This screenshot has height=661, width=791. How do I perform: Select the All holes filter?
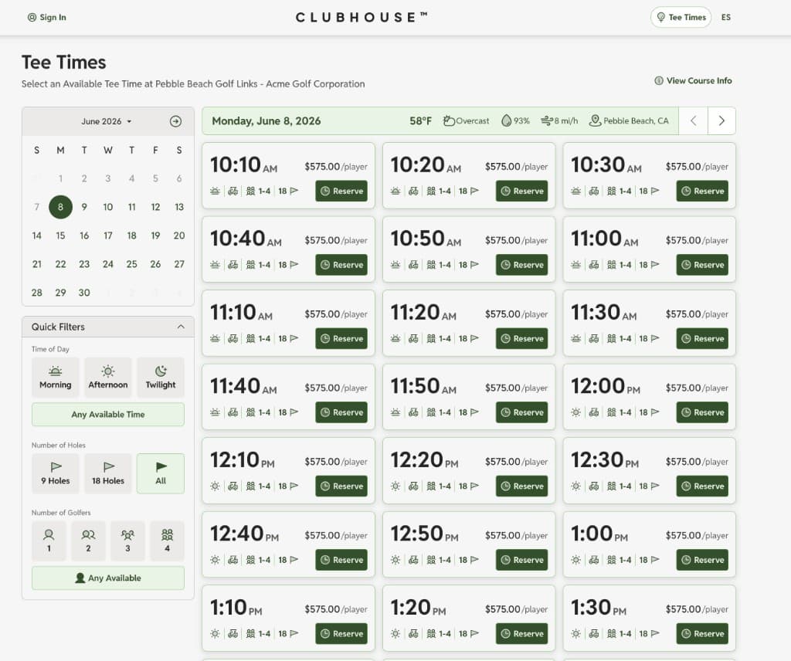(161, 473)
